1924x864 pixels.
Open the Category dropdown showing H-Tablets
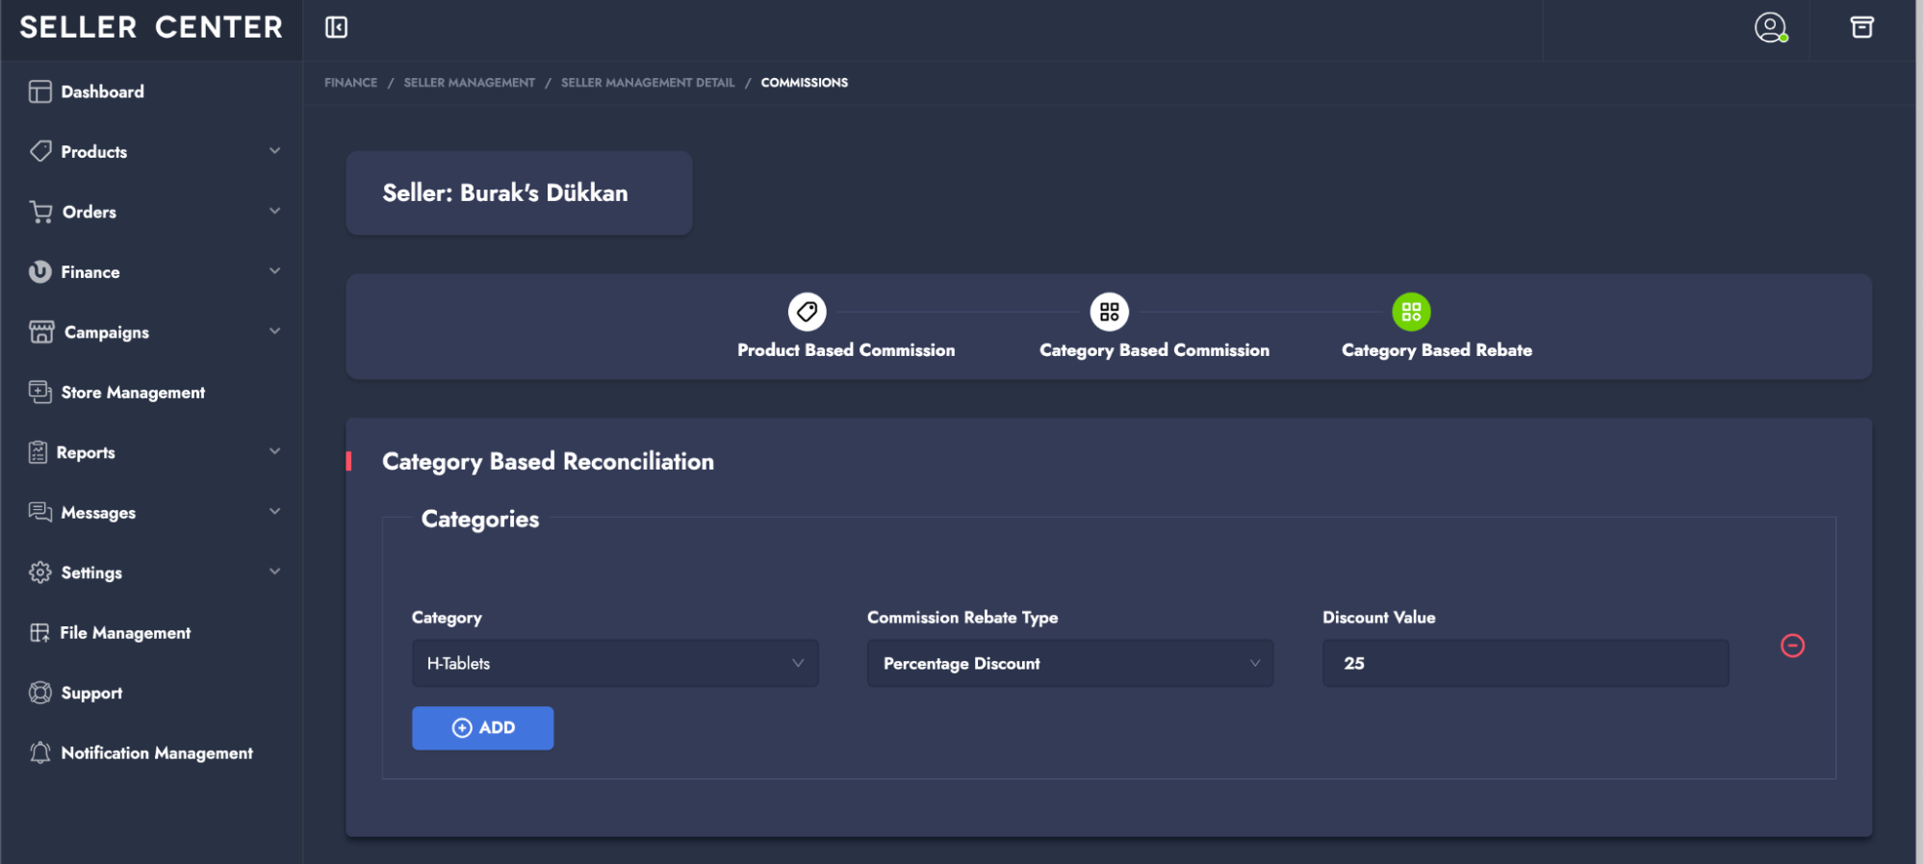pyautogui.click(x=615, y=664)
